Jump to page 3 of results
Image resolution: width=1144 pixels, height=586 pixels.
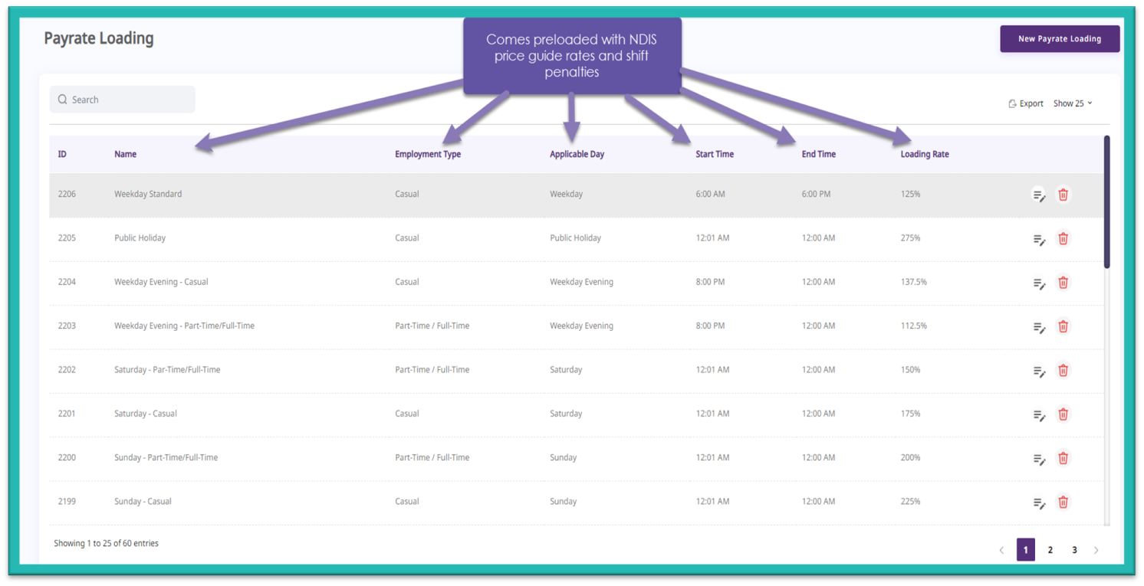click(1074, 550)
